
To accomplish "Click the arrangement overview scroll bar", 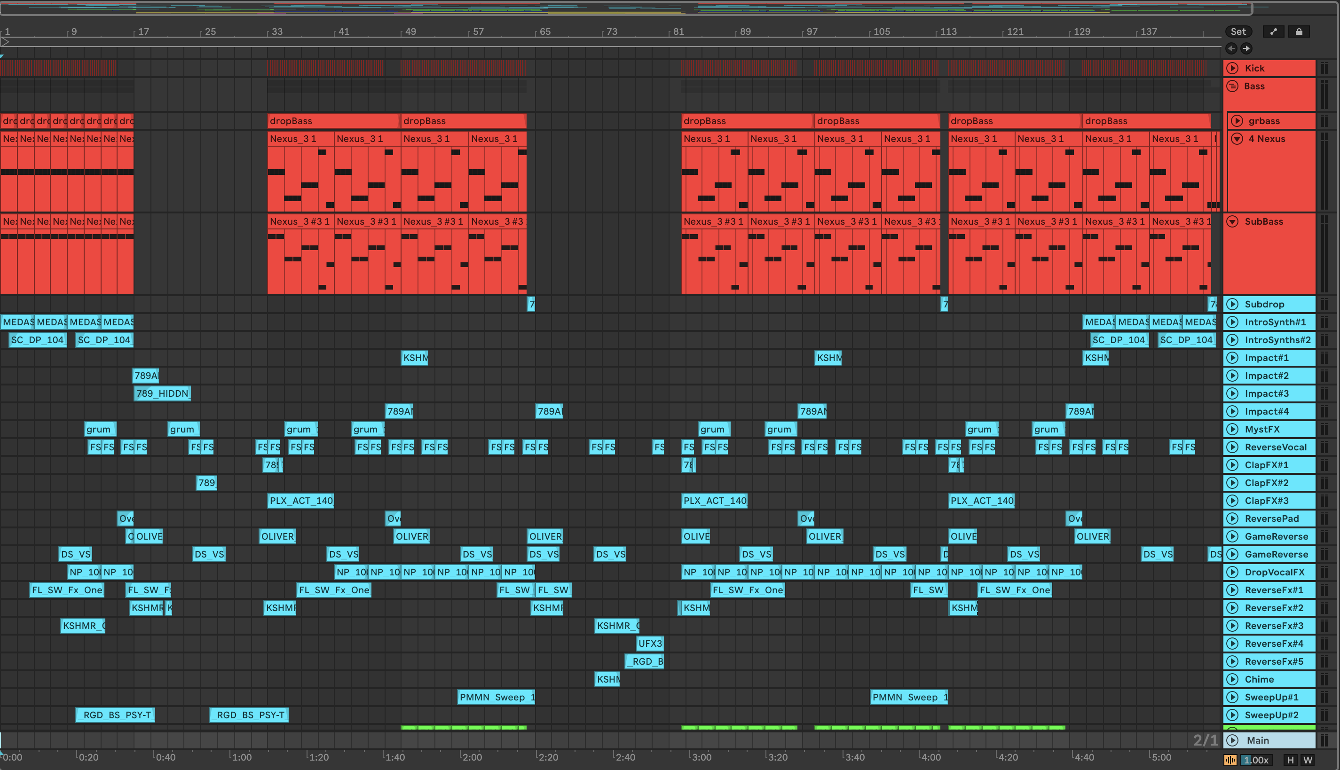I will (626, 8).
